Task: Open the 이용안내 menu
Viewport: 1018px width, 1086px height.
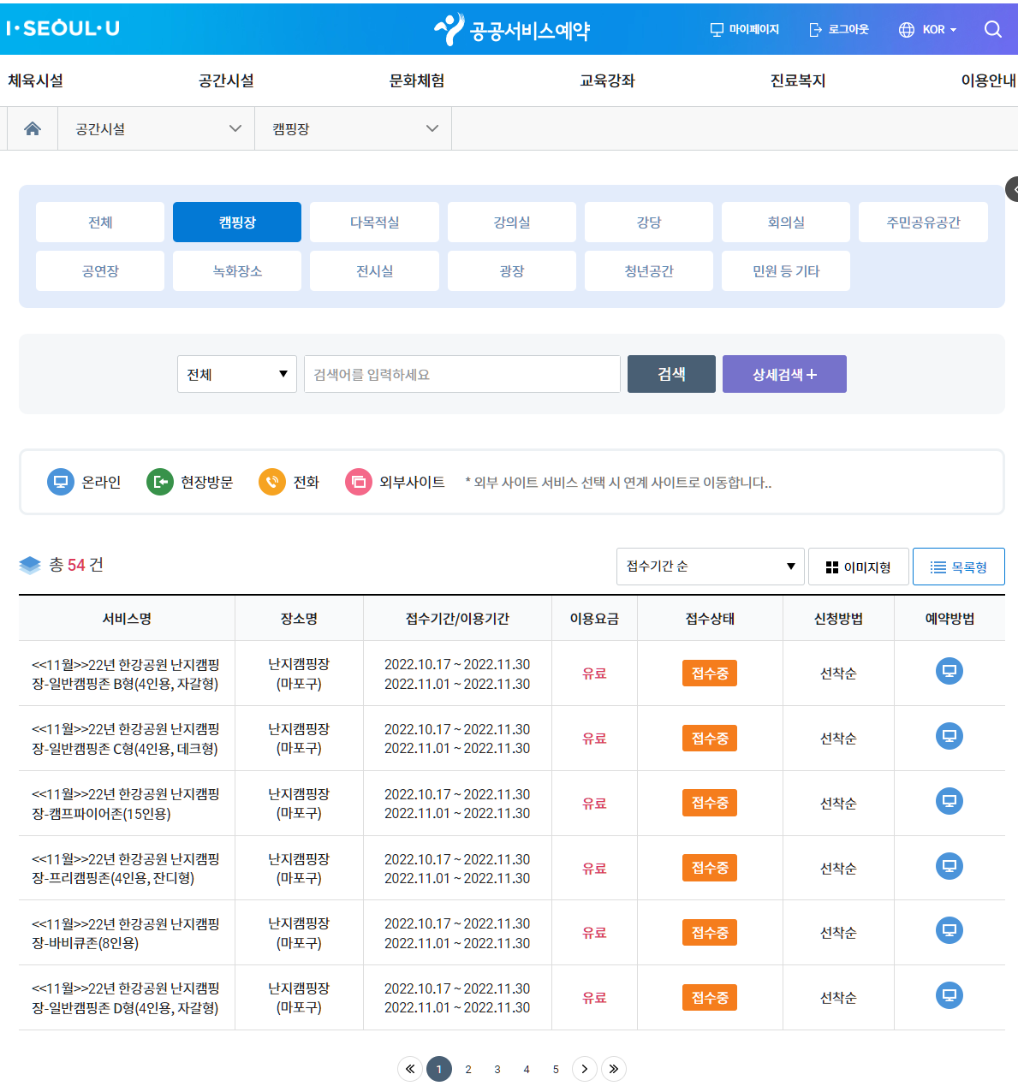Action: (988, 80)
